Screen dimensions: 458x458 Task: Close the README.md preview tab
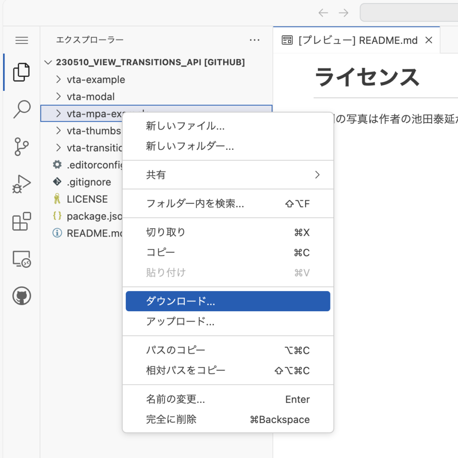(x=429, y=40)
